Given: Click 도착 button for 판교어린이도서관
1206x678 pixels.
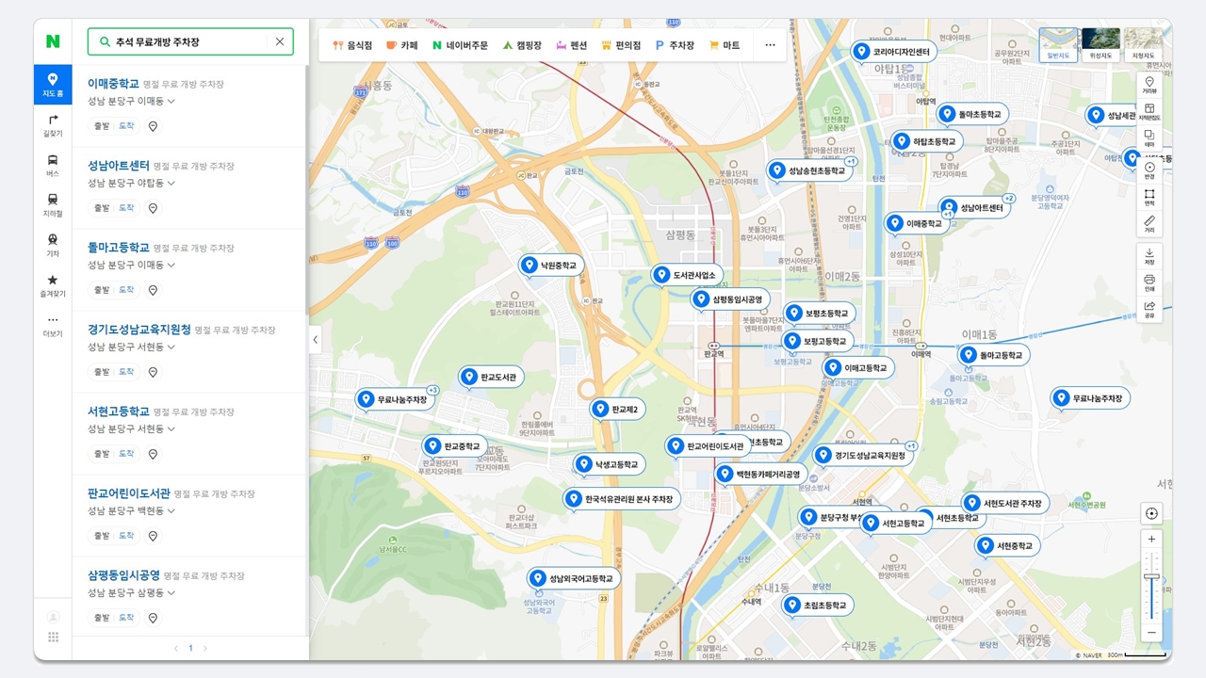Looking at the screenshot, I should pos(126,536).
